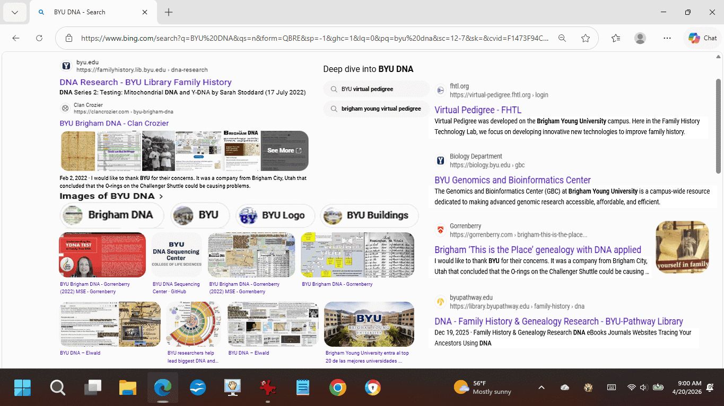Screen dimensions: 724x406
Task: Open a new tab with plus button
Action: 169,12
